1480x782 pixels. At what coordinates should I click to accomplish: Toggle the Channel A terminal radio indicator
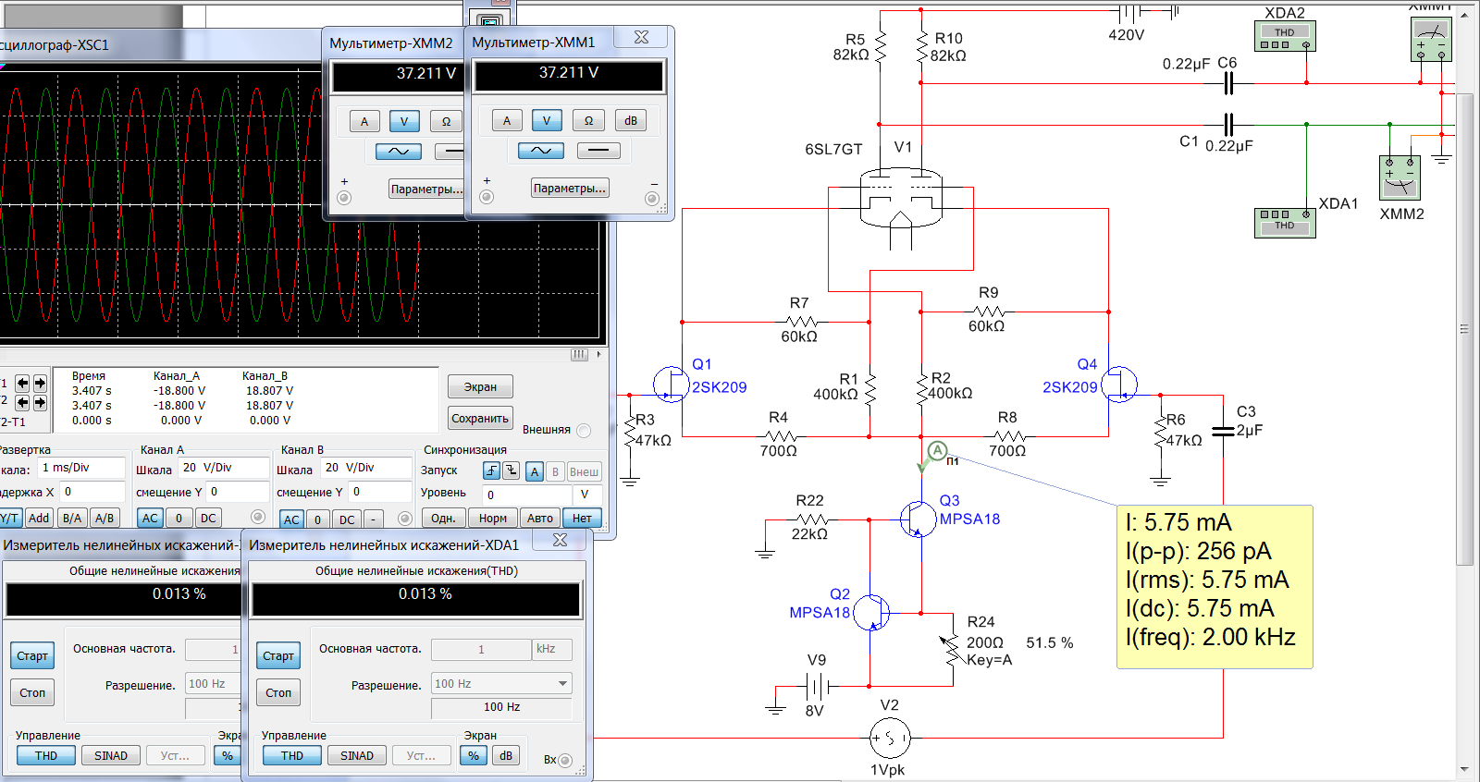point(258,518)
